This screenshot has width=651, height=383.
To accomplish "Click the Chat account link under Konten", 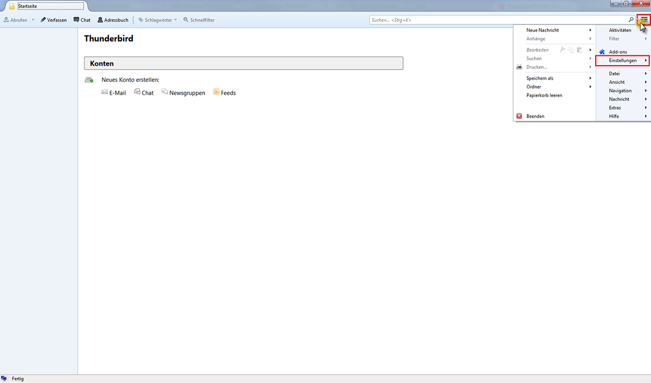I will coord(148,93).
